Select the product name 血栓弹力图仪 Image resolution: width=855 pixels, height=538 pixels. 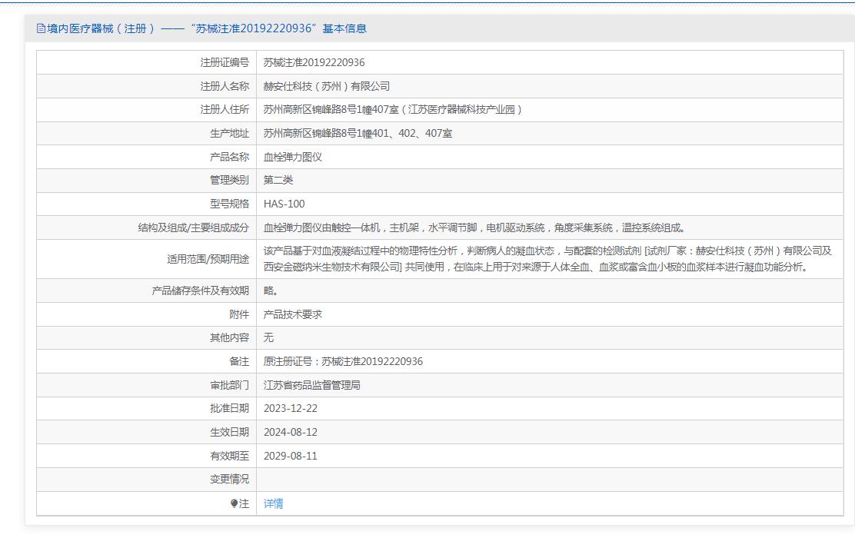[x=292, y=157]
